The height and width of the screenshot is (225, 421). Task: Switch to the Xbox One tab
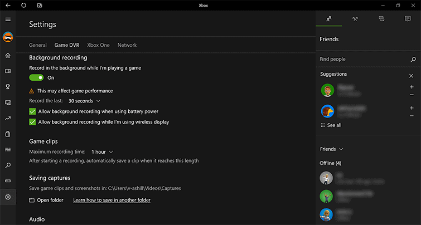[98, 45]
